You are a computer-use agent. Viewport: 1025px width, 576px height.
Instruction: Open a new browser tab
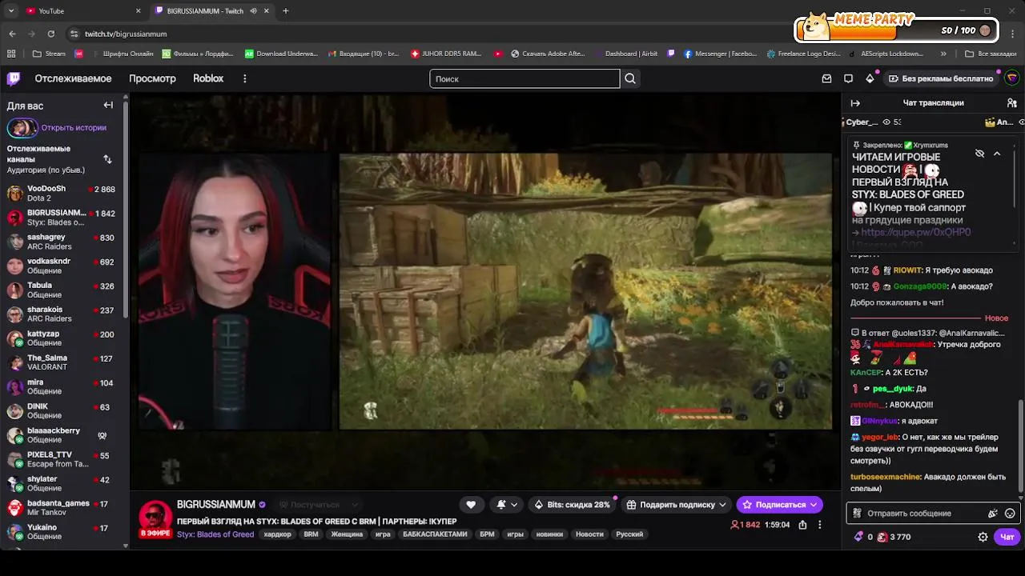click(285, 10)
